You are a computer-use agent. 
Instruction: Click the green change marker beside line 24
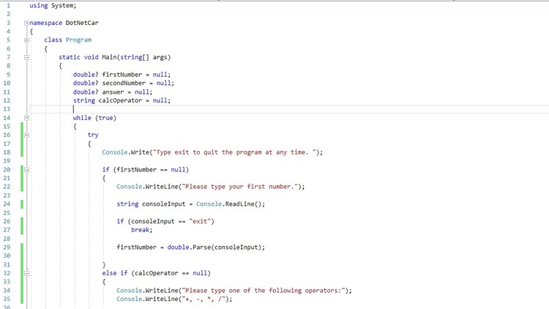pyautogui.click(x=22, y=204)
